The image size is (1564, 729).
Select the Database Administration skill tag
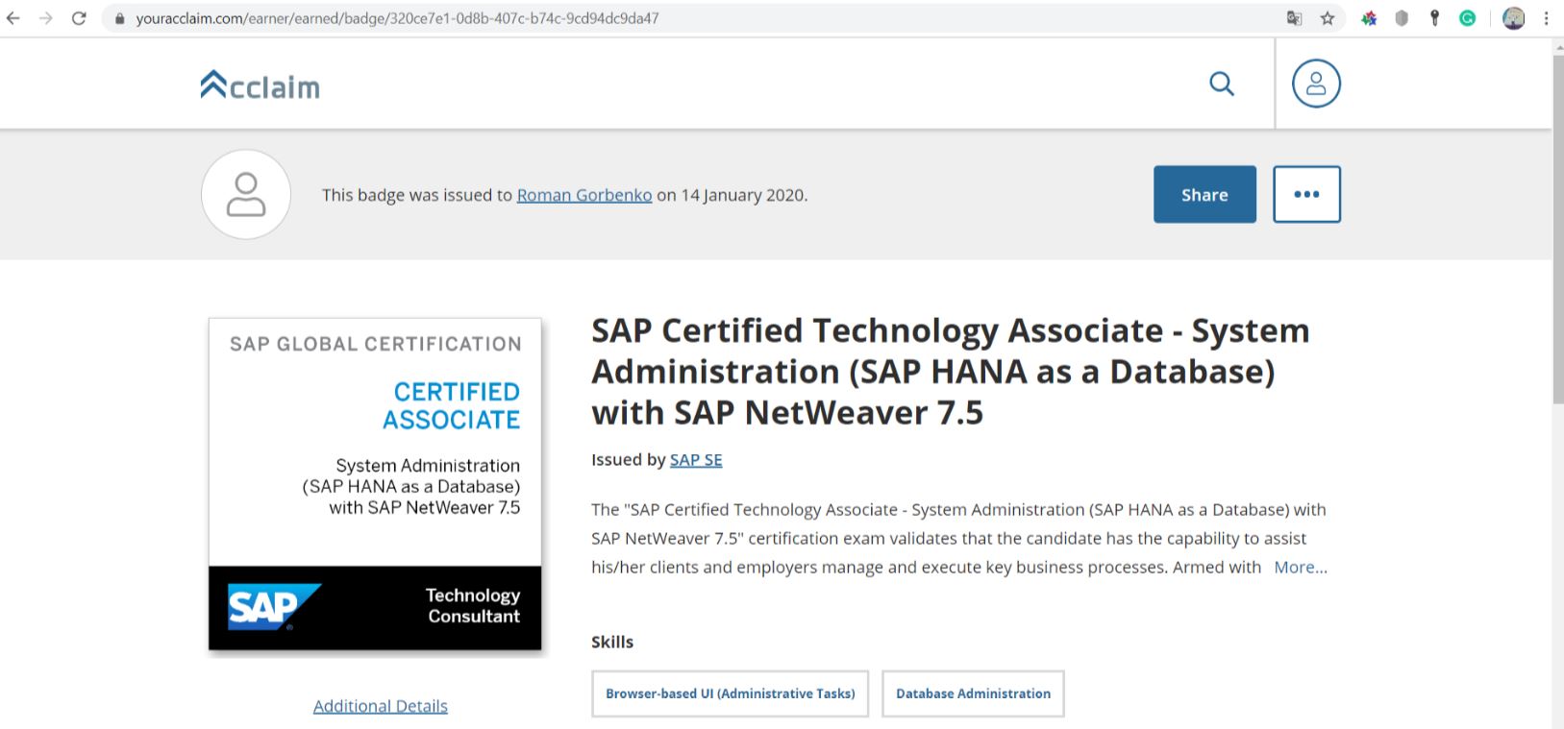pyautogui.click(x=973, y=693)
